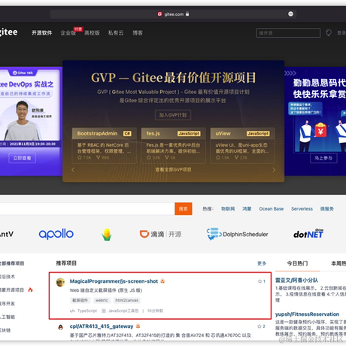Click cpl avatar icon

click(60, 327)
